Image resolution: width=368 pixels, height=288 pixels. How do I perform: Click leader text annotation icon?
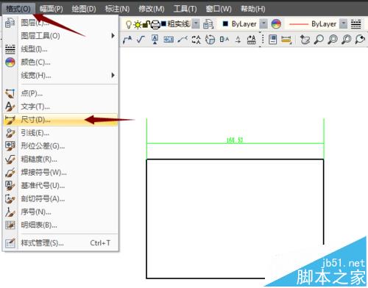tap(127, 40)
